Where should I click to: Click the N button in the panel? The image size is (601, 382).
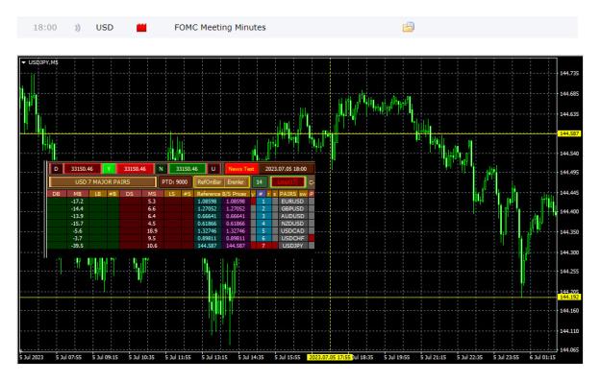click(161, 169)
